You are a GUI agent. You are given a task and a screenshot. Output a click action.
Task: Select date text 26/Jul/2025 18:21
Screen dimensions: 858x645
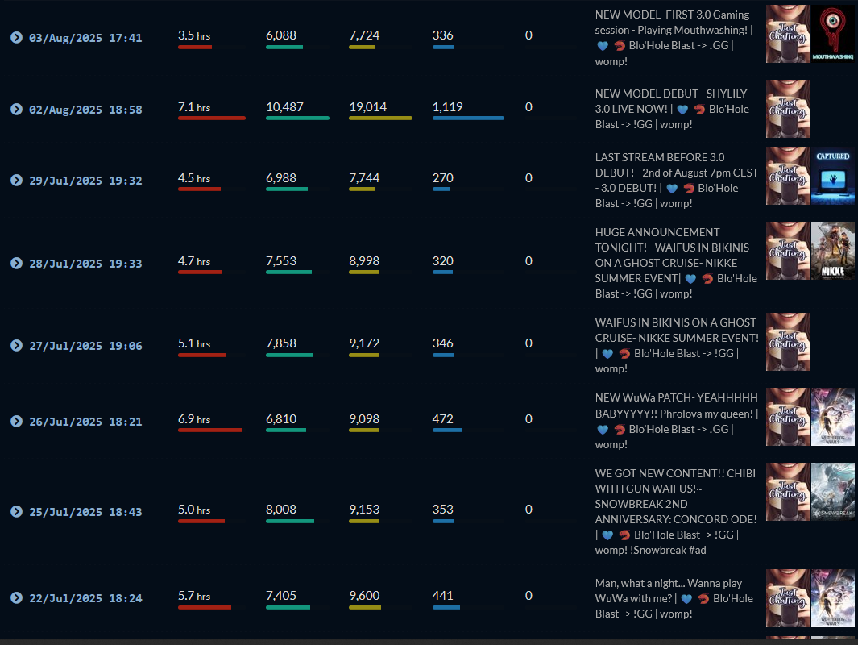[x=85, y=422]
